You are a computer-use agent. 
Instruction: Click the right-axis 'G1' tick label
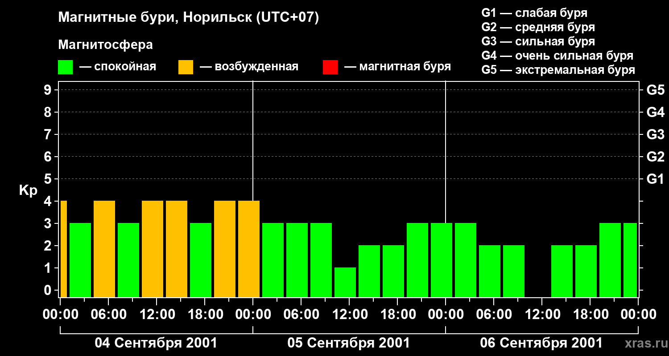tap(655, 179)
